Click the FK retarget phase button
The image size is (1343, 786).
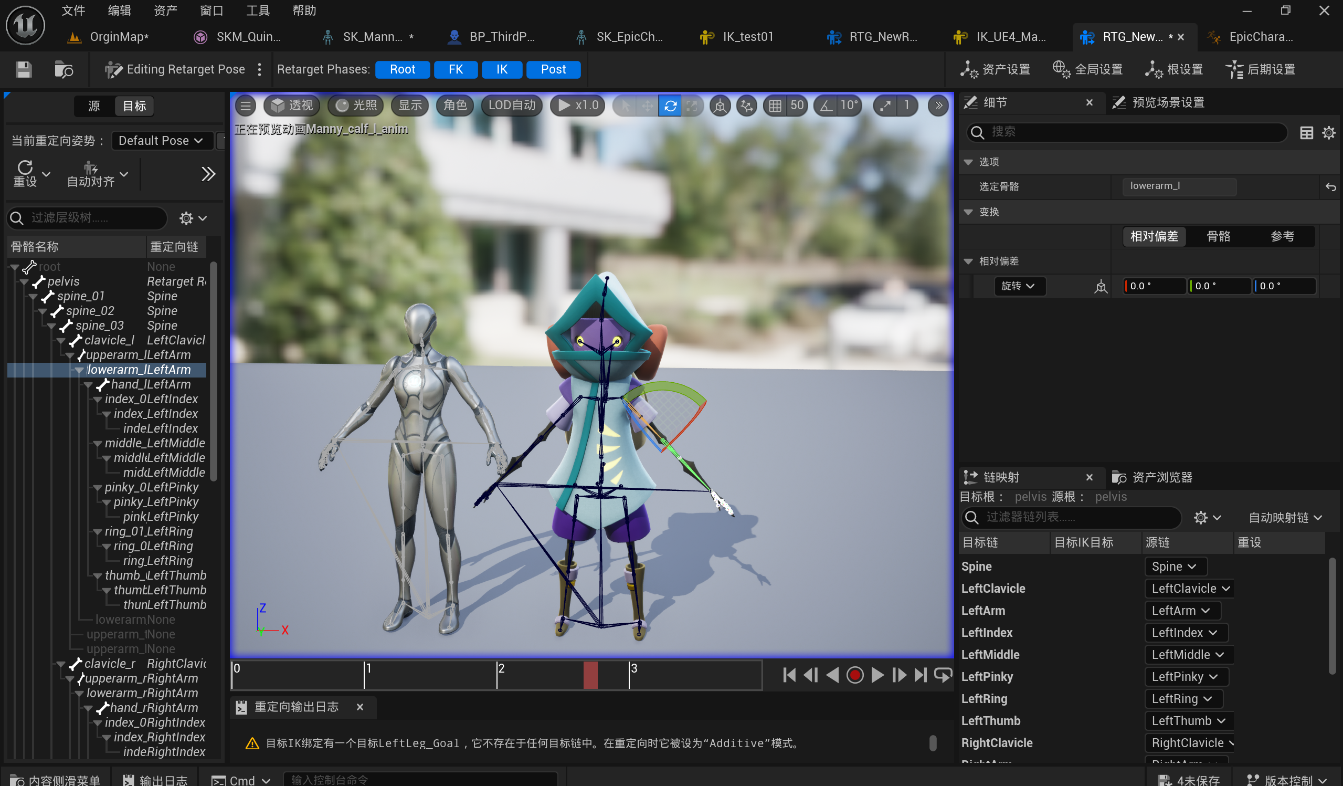[x=455, y=69]
